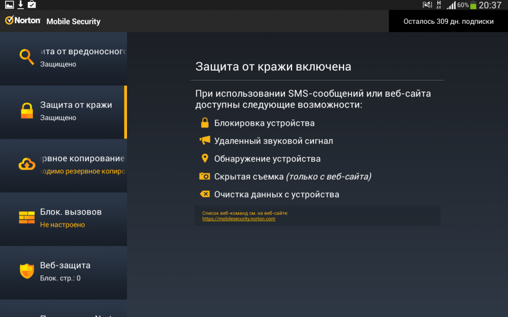The height and width of the screenshot is (317, 508).
Task: Click lock icon next to Блокировка устройства
Action: click(205, 123)
